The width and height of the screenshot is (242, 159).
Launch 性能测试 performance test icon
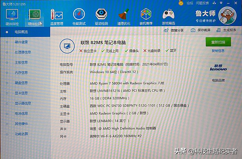[79, 17]
